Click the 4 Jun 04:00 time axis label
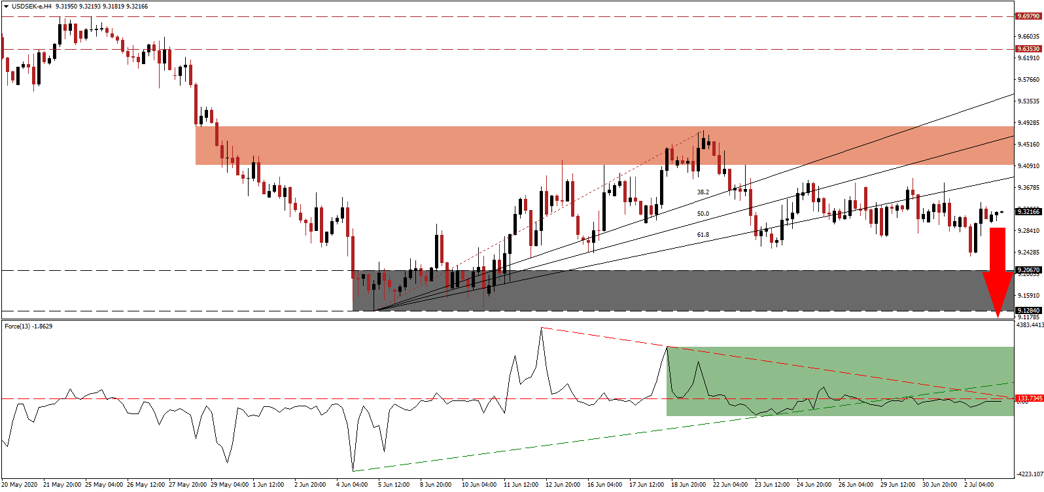The image size is (1044, 492). click(x=351, y=485)
